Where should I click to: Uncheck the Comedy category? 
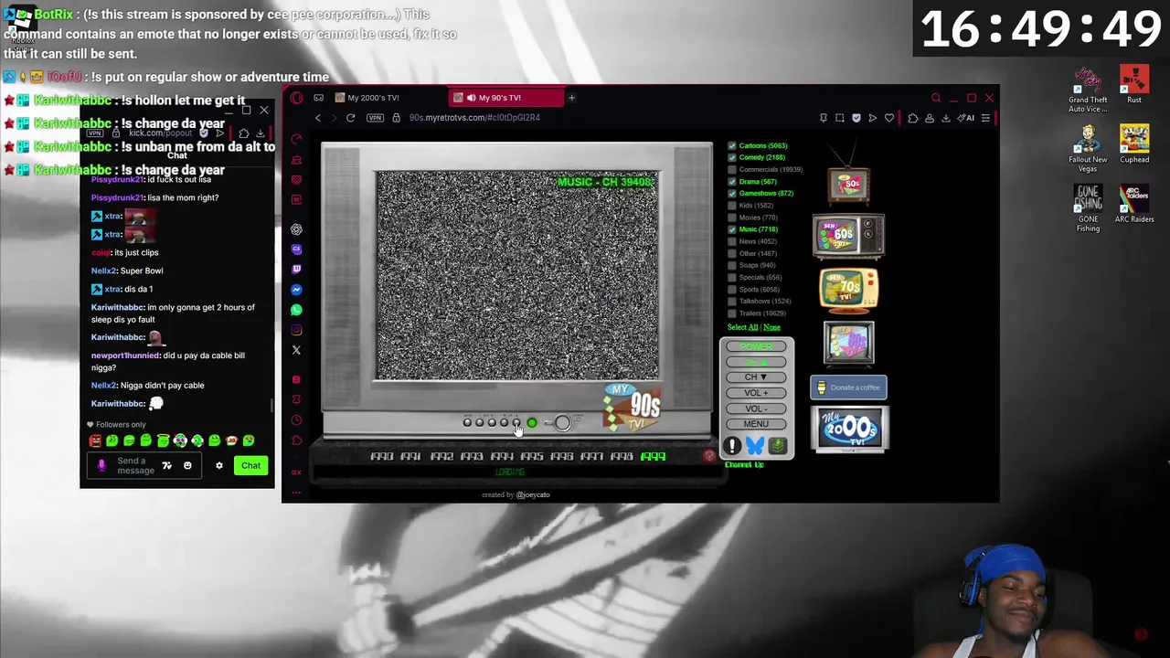tap(732, 157)
